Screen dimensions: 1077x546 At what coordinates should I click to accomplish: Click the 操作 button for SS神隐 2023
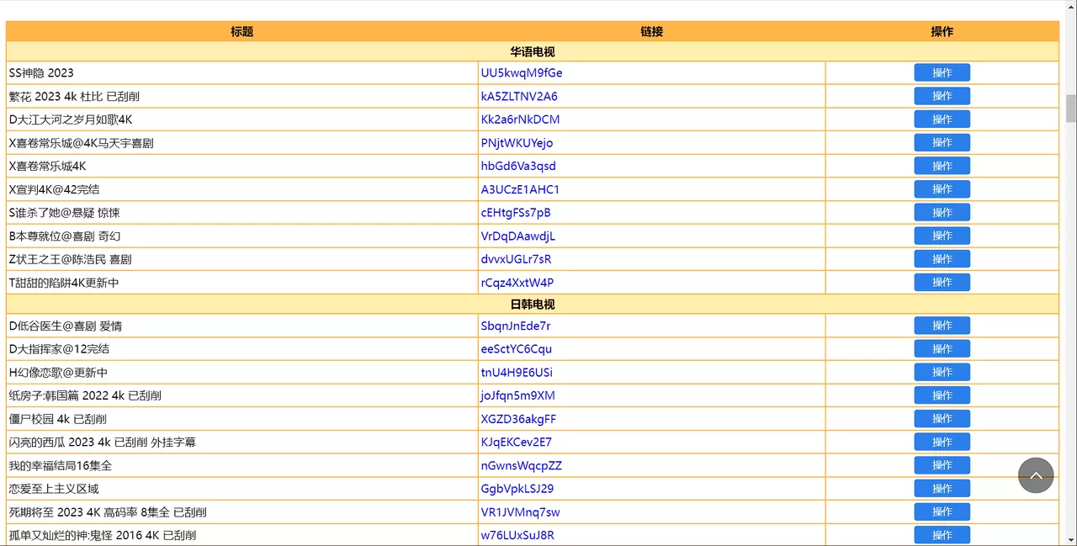point(942,72)
